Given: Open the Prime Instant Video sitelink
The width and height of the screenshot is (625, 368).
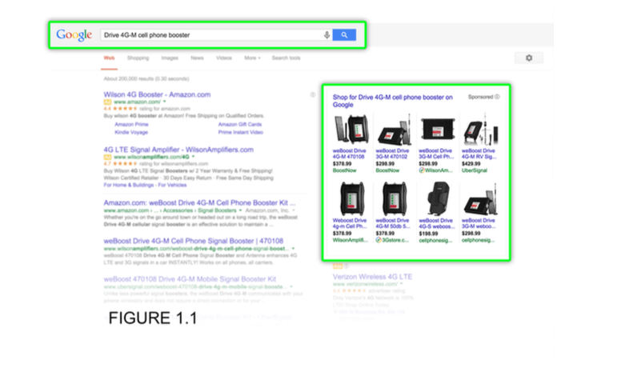Looking at the screenshot, I should pos(241,132).
